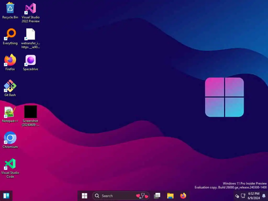Select the Git Bash shortcut
Screen dimensions: 268x201
(x=10, y=88)
